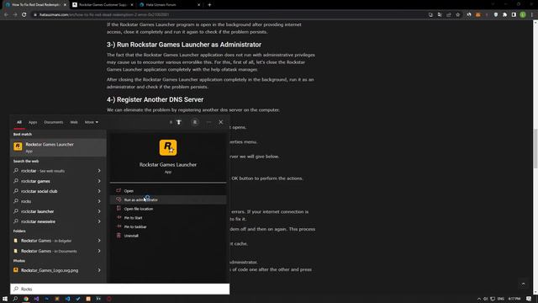This screenshot has width=538, height=303.
Task: Choose Open in the app actions
Action: tap(168, 191)
